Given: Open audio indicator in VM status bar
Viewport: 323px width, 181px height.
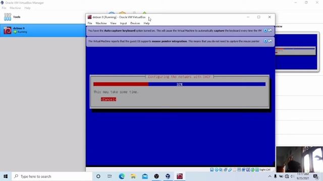Looking at the screenshot, I should pyautogui.click(x=221, y=170).
